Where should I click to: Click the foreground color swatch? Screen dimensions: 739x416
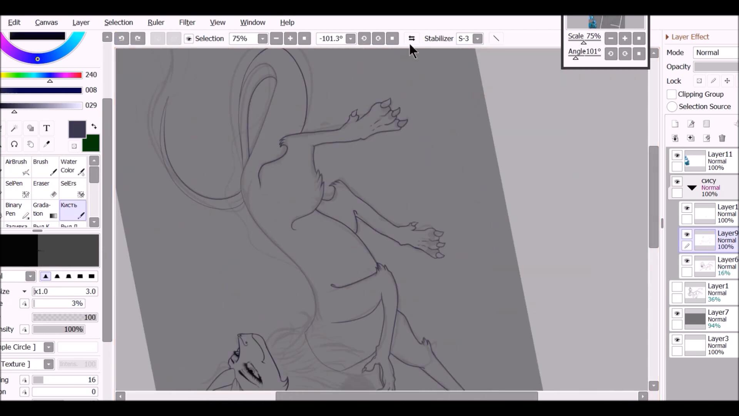(77, 129)
